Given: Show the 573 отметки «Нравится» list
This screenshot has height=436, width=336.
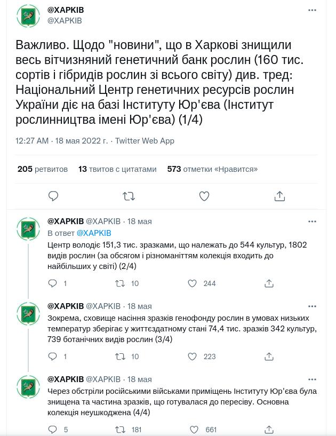Looking at the screenshot, I should tap(212, 169).
